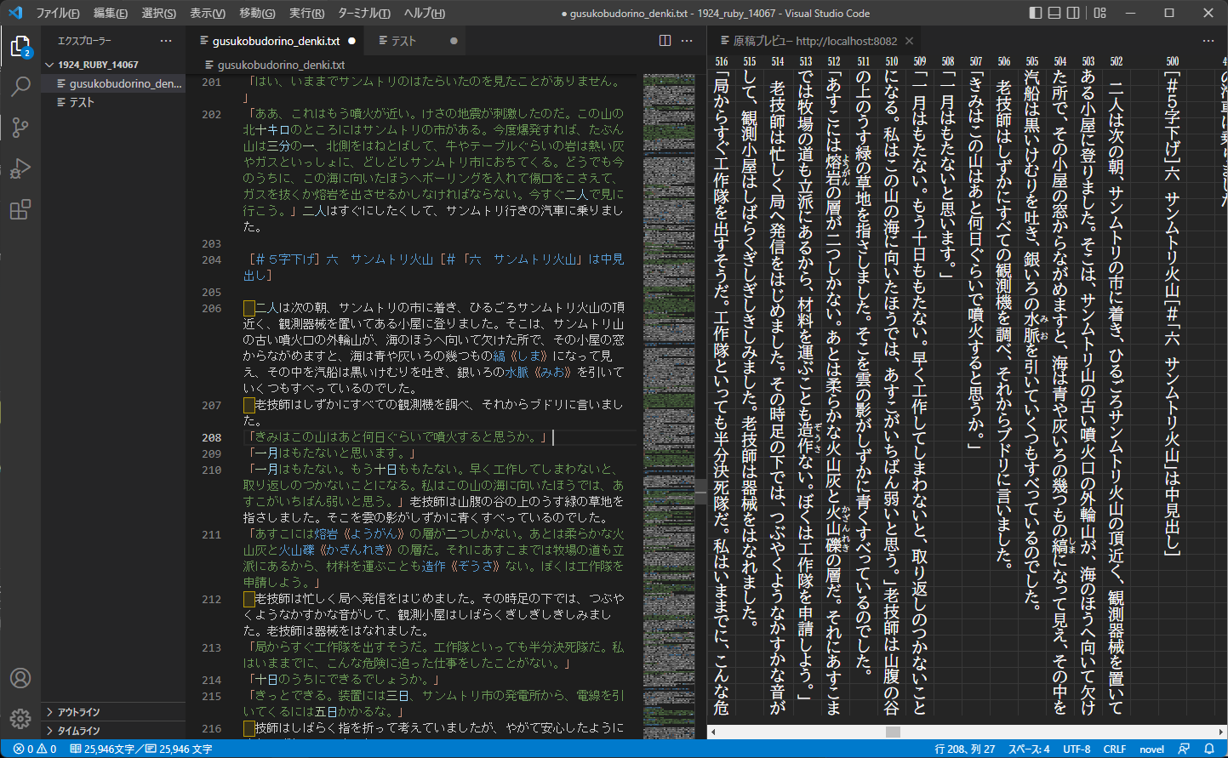Click the notifications bell in the status bar
1228x758 pixels.
(x=1209, y=749)
